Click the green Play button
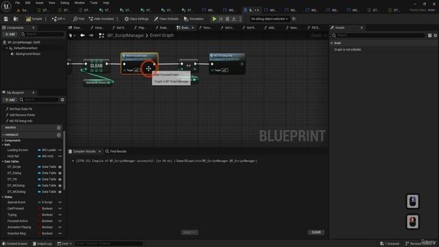439x247 pixels. pos(214,19)
